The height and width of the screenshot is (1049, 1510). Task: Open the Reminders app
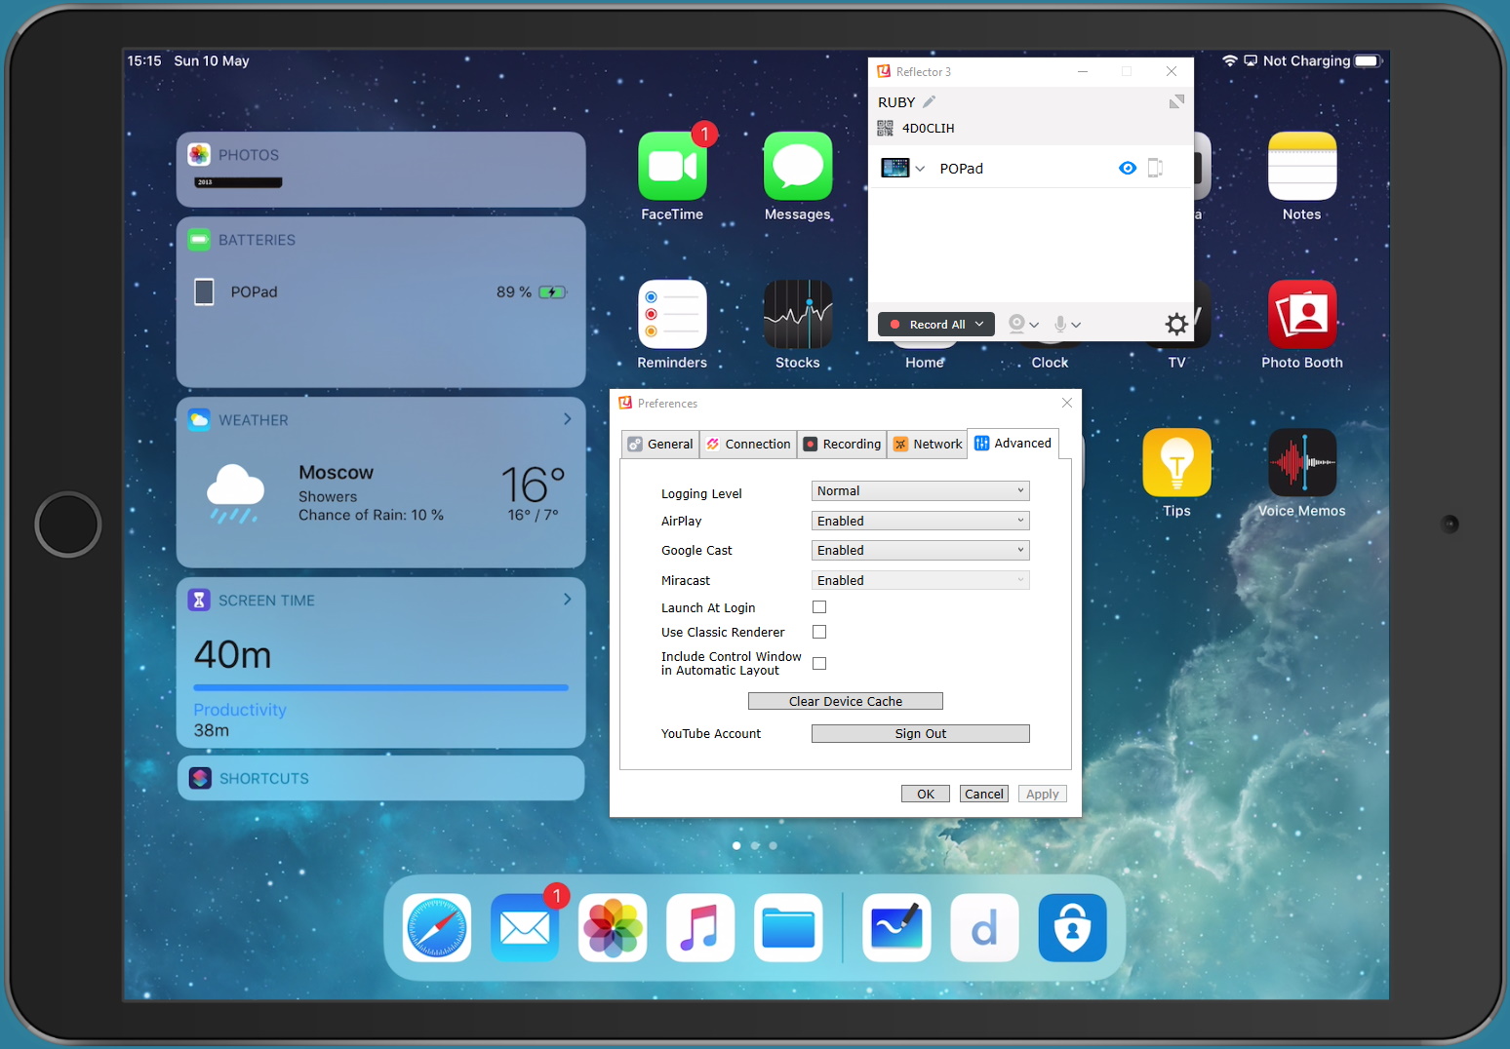pyautogui.click(x=672, y=314)
